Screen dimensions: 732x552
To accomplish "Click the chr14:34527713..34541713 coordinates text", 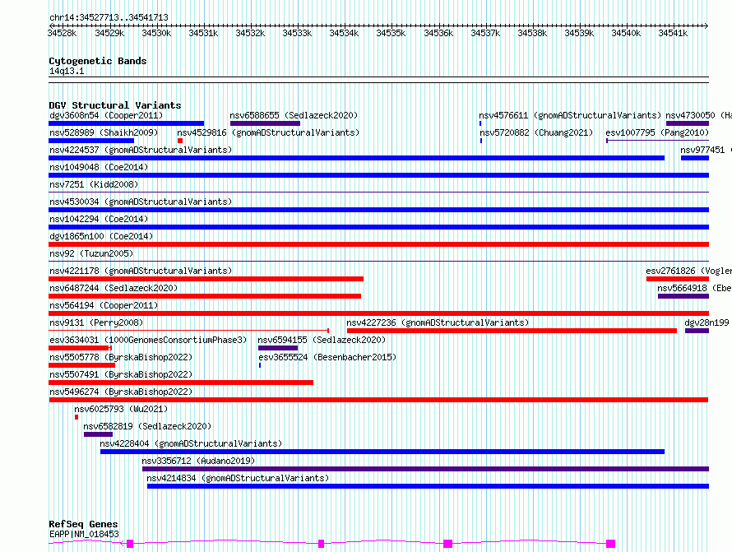I will [109, 17].
